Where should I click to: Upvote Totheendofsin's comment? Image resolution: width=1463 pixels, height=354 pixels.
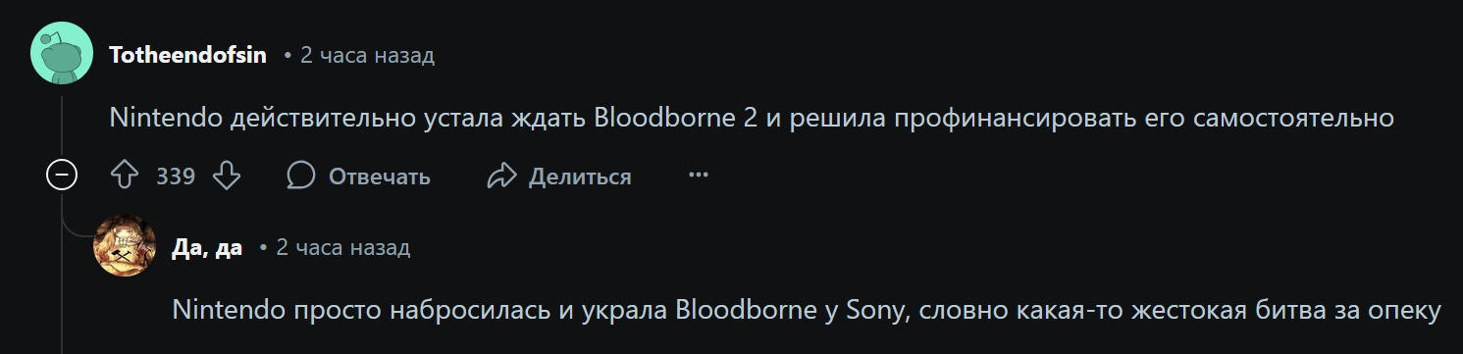(124, 177)
